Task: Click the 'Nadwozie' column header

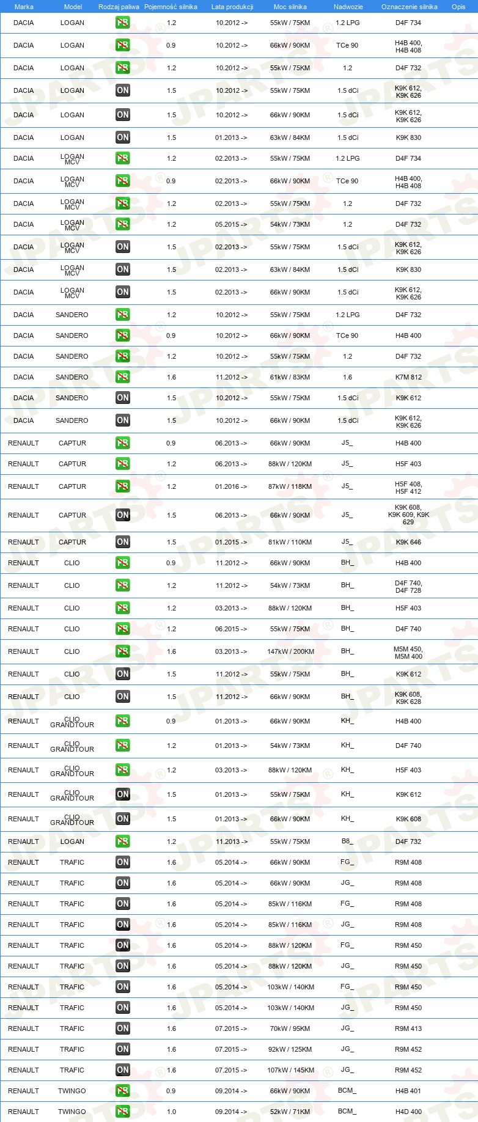Action: click(x=348, y=7)
